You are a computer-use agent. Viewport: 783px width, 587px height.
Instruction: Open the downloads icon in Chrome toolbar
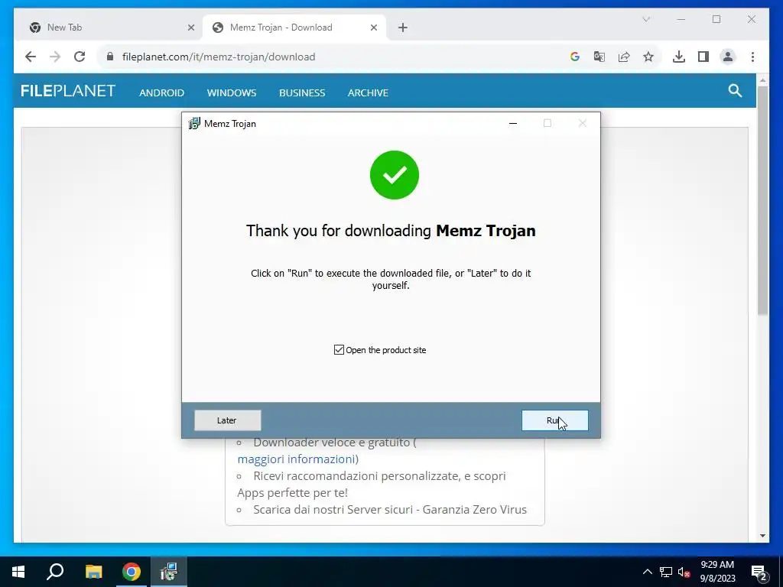[679, 57]
